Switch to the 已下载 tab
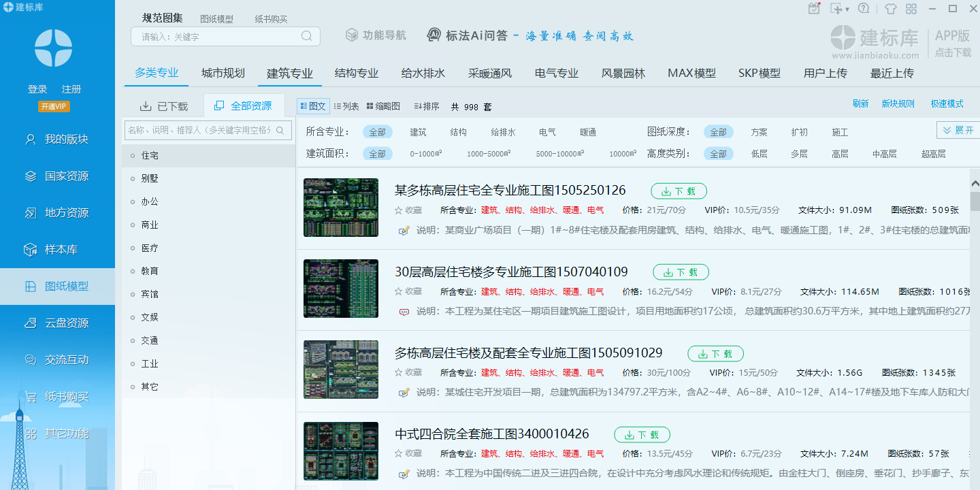The height and width of the screenshot is (490, 980). tap(164, 106)
